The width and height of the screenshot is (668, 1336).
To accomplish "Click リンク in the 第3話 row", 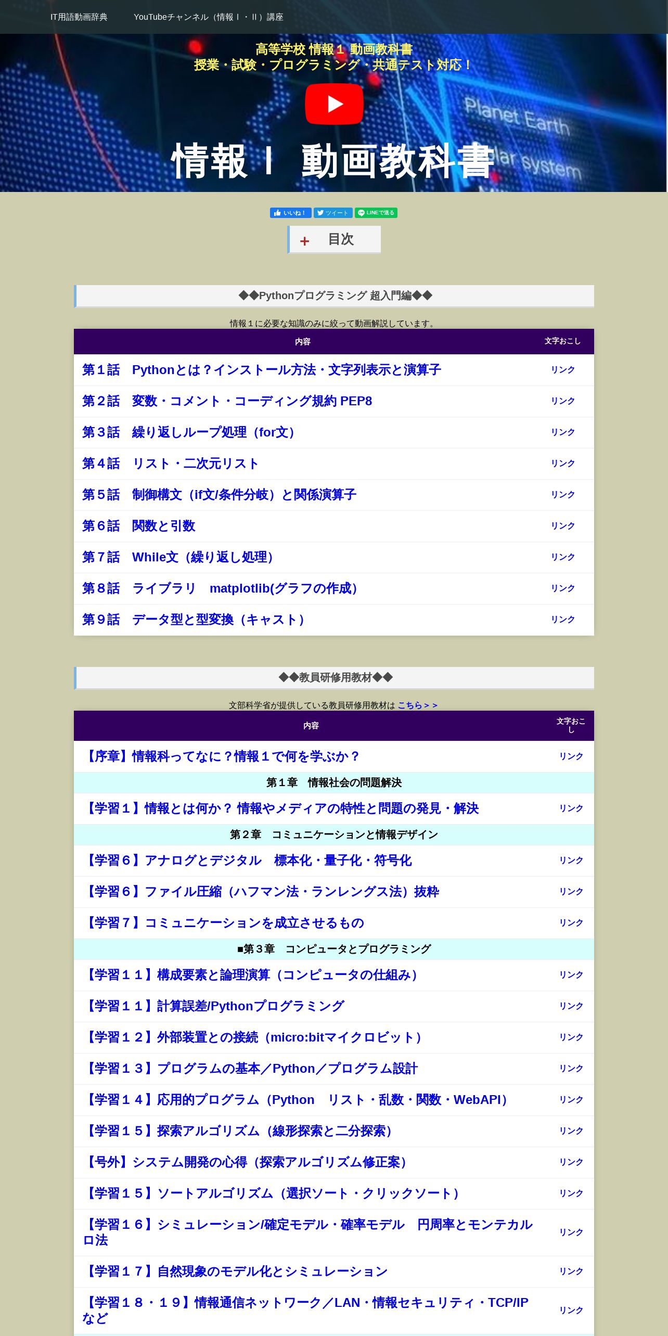I will click(x=563, y=432).
